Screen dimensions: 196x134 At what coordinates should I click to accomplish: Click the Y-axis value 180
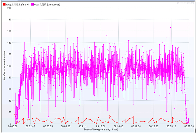click(x=9, y=20)
